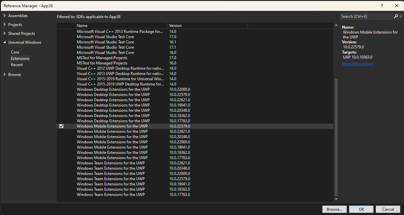Click the search magnifier icon

click(x=396, y=16)
